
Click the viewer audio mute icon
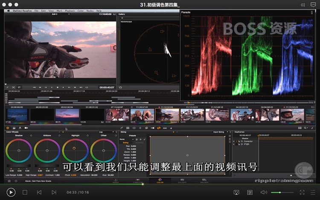tap(19, 87)
